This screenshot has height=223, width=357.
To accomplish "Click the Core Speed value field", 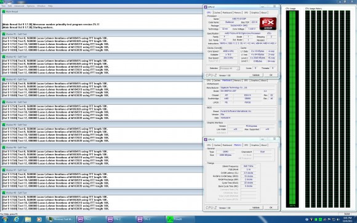I will [228, 51].
